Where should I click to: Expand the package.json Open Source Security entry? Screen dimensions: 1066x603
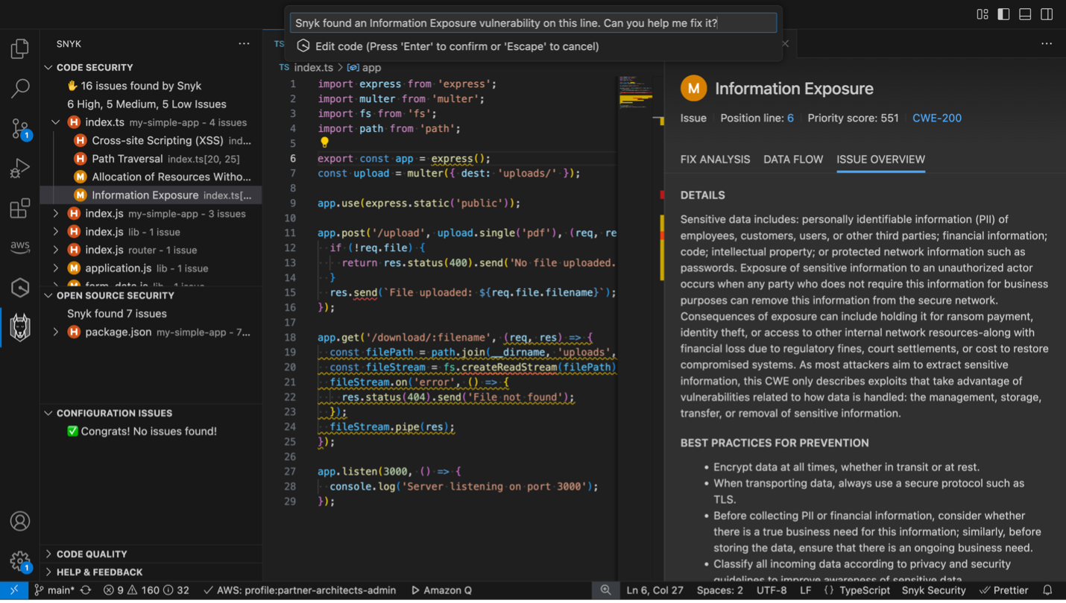[x=55, y=332]
